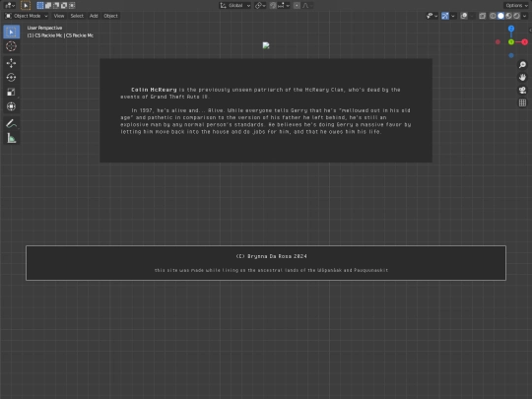
Task: Choose Invert Selection mode icon
Action: pos(64,6)
